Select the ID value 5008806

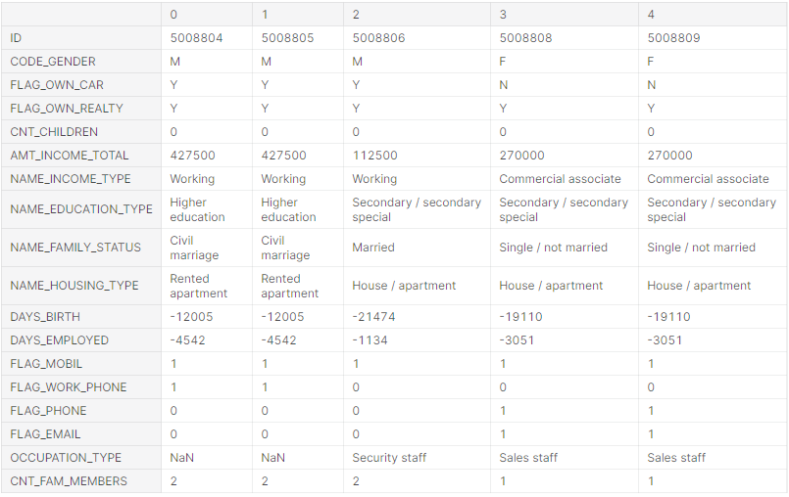tap(379, 38)
